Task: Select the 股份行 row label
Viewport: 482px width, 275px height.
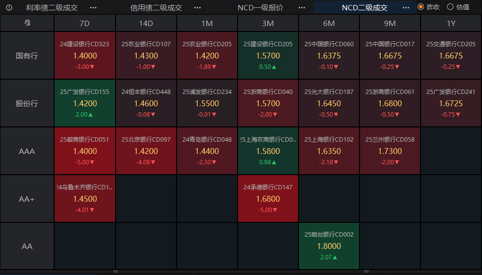Action: click(27, 103)
